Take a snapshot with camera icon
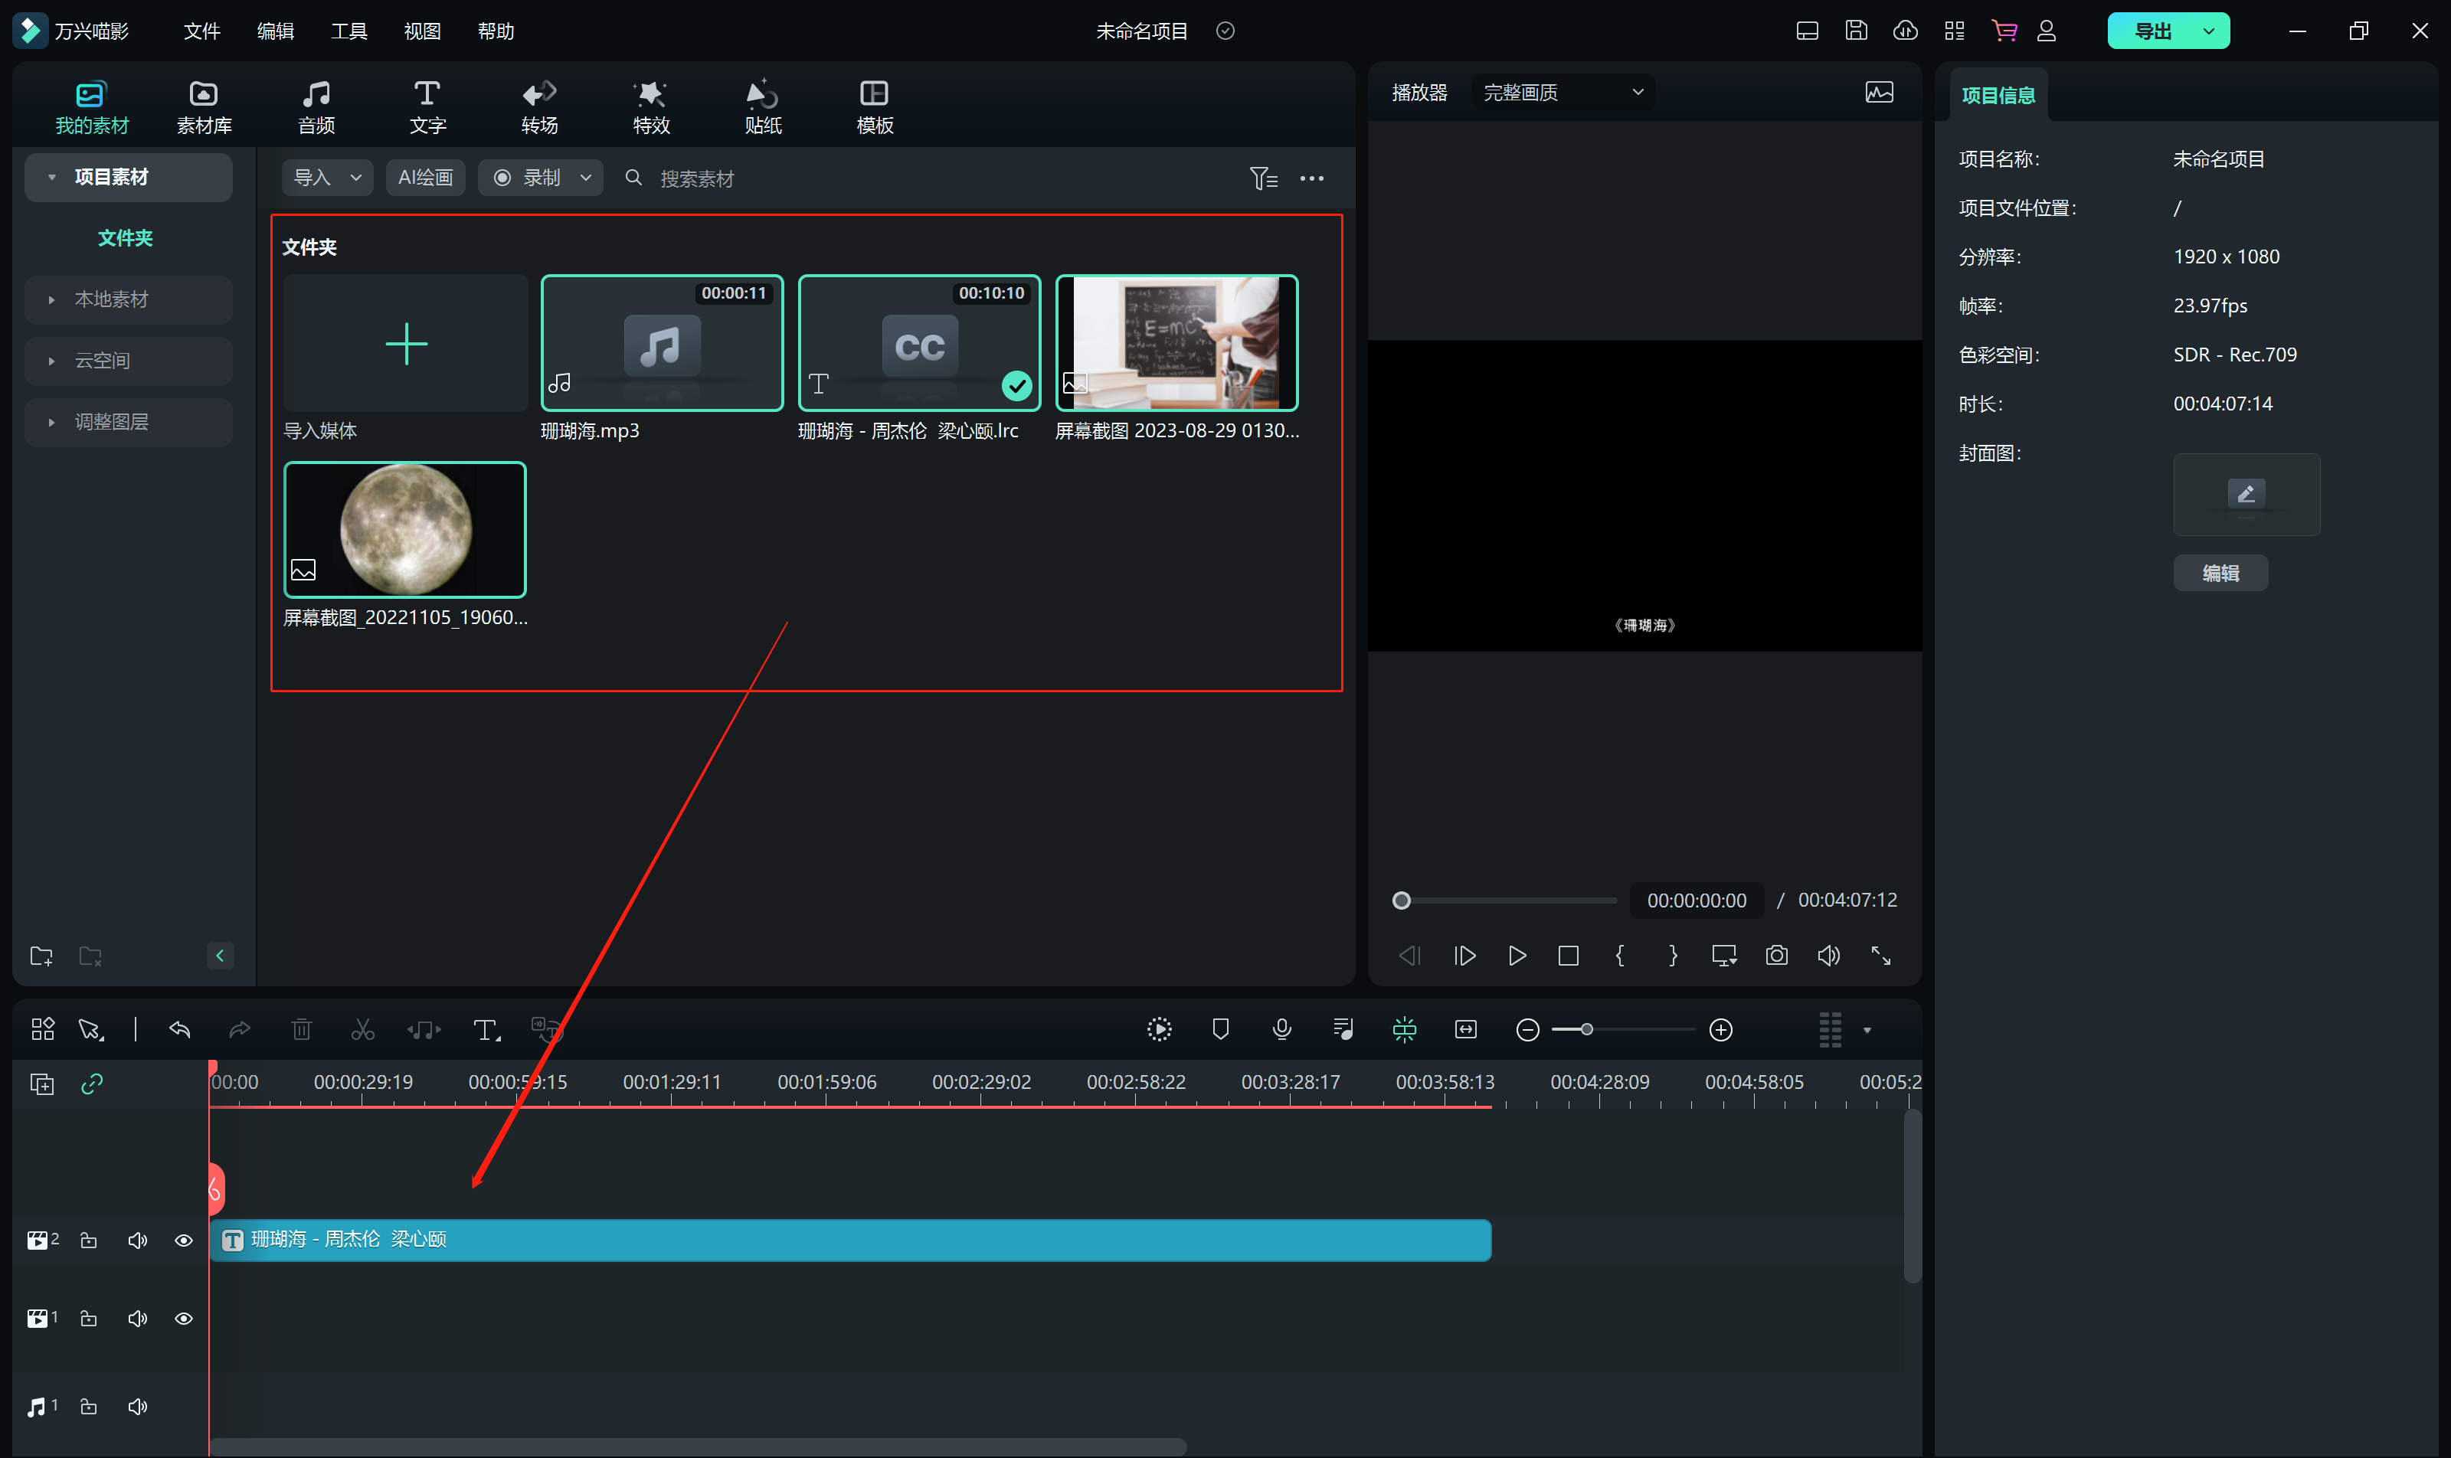Screen dimensions: 2451x1458 point(1776,955)
